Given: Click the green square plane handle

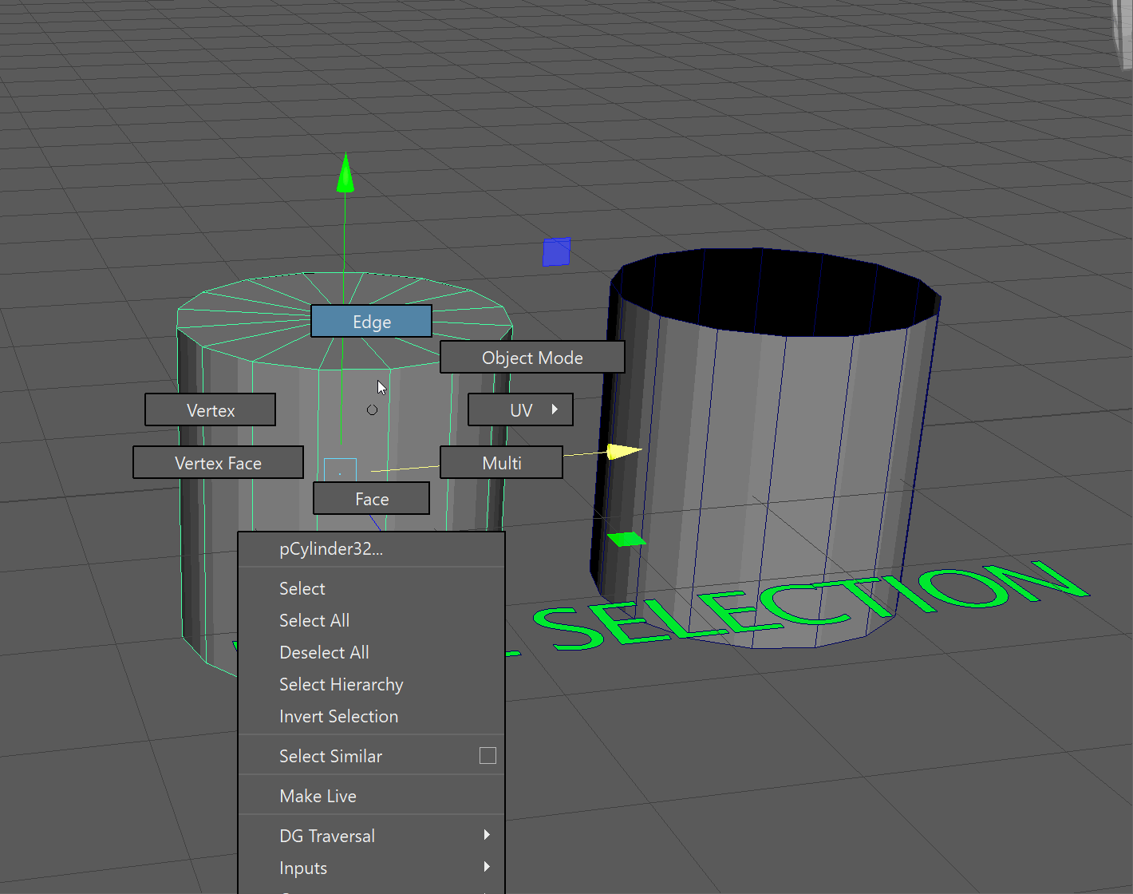Looking at the screenshot, I should click(626, 540).
